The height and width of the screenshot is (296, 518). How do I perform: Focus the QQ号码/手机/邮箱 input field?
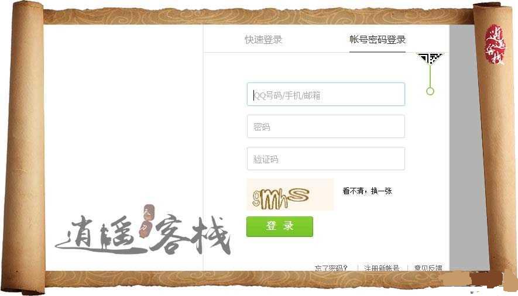[x=326, y=94]
